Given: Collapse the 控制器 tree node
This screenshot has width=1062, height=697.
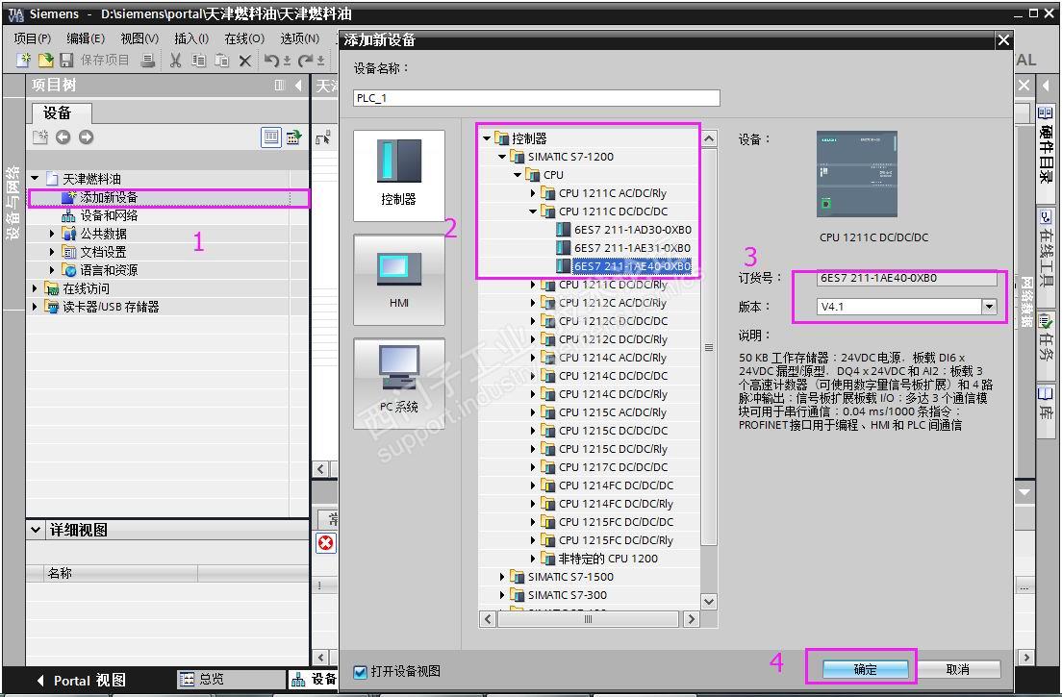Looking at the screenshot, I should [487, 138].
